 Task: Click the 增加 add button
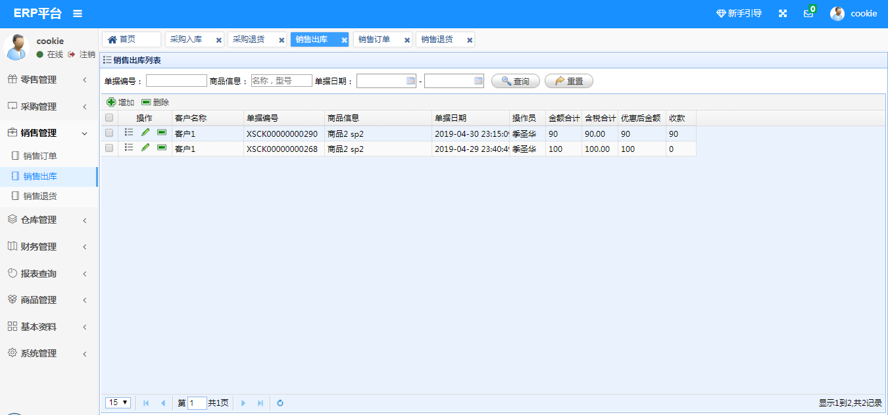pyautogui.click(x=120, y=103)
